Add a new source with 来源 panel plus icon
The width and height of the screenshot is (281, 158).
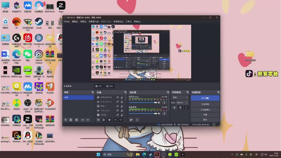[x=98, y=120]
